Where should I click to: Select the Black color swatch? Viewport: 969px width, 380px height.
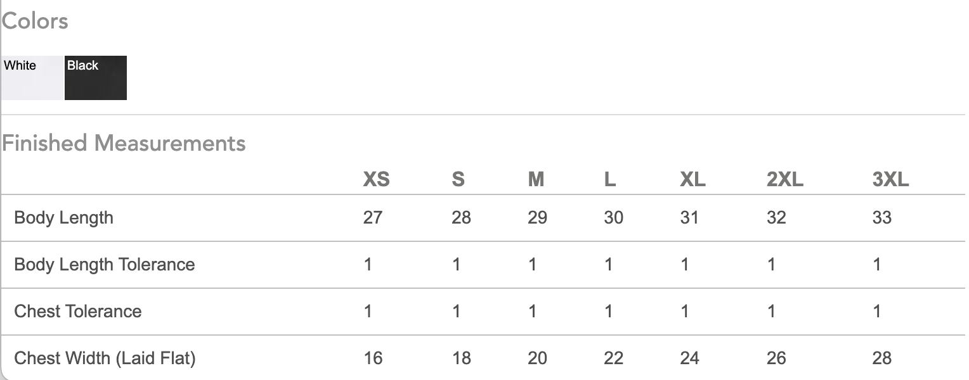96,78
